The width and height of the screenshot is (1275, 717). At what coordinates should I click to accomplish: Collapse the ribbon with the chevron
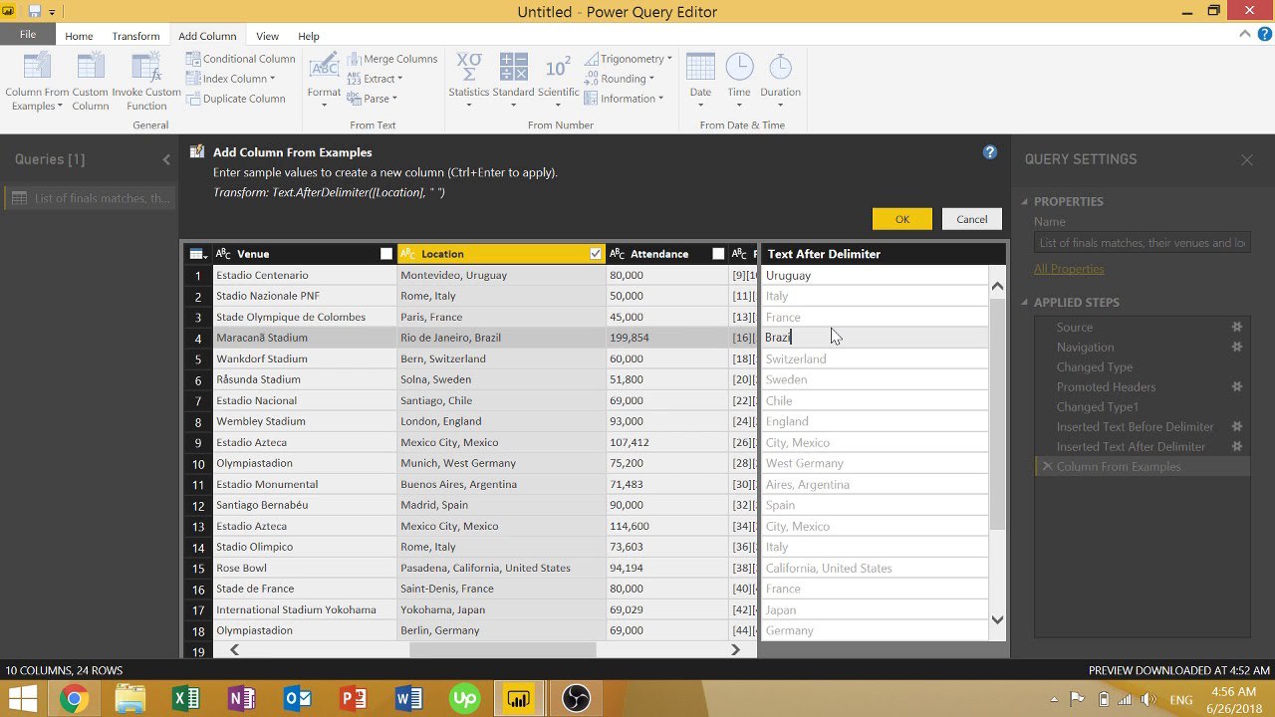1244,35
